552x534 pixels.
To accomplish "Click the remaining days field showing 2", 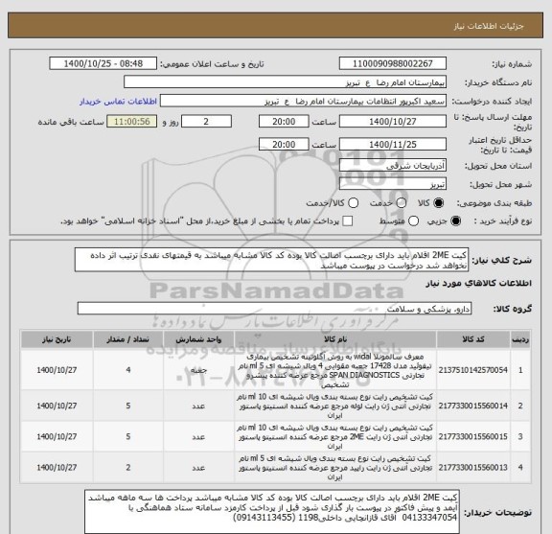I will pyautogui.click(x=206, y=122).
